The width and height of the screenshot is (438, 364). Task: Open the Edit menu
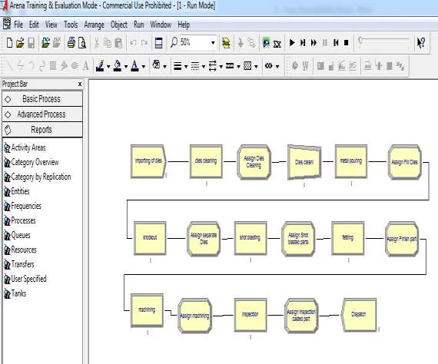(34, 25)
